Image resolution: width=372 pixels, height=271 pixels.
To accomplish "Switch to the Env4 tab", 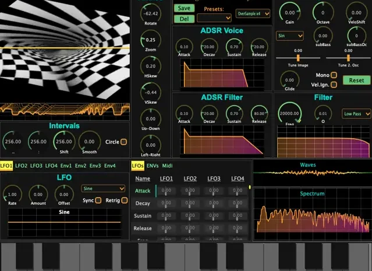I will point(110,166).
